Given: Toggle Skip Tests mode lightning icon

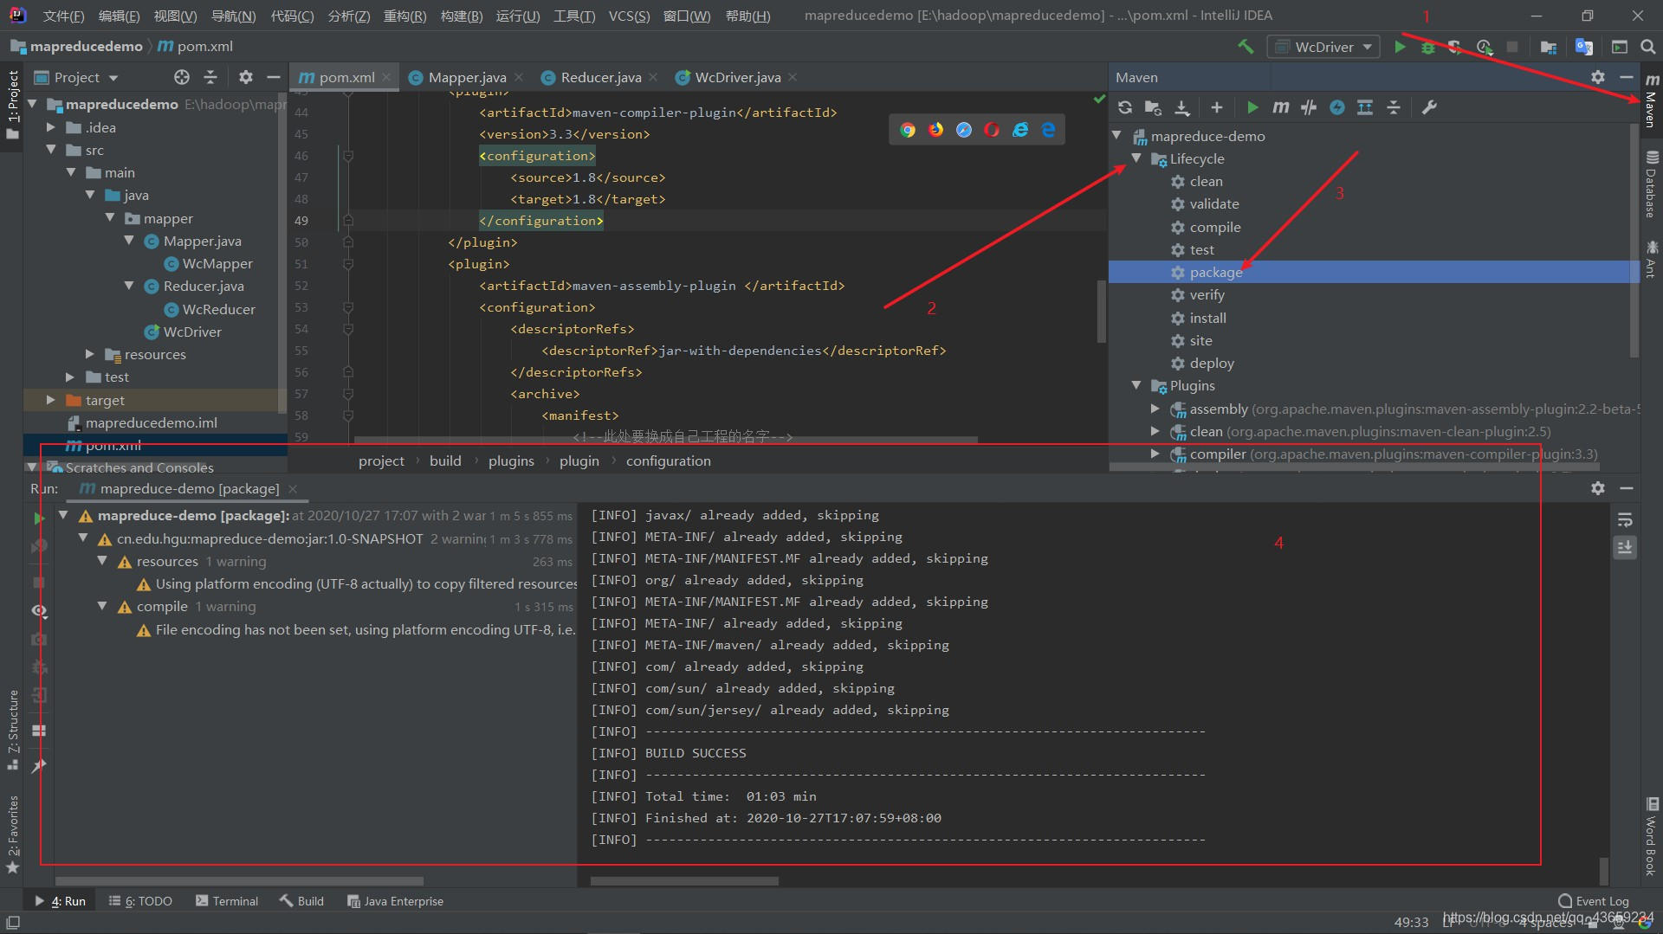Looking at the screenshot, I should pos(1337,107).
